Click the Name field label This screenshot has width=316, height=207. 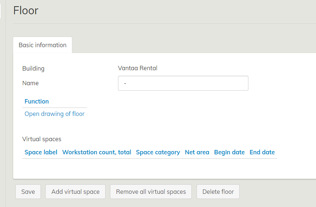[30, 83]
